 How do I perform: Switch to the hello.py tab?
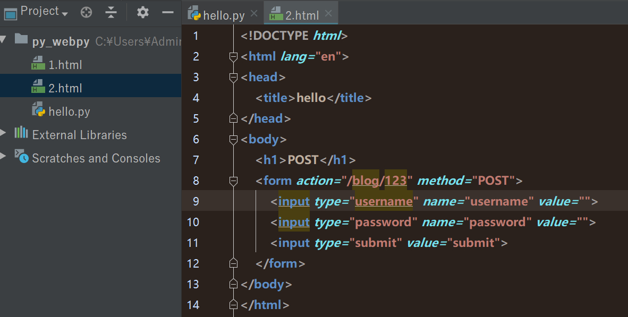(x=223, y=15)
